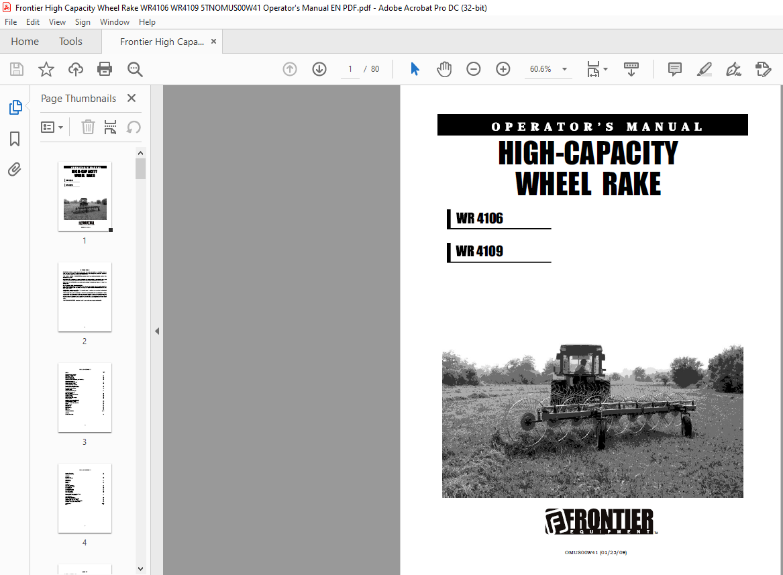Click the scrolling mode download icon
This screenshot has width=783, height=575.
(631, 69)
